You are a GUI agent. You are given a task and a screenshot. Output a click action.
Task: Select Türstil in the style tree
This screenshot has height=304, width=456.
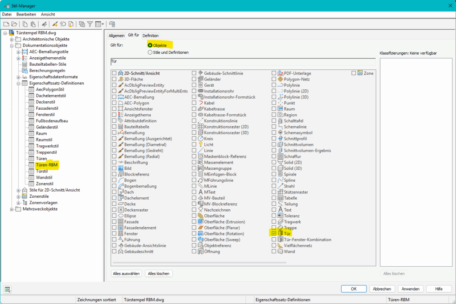(41, 171)
